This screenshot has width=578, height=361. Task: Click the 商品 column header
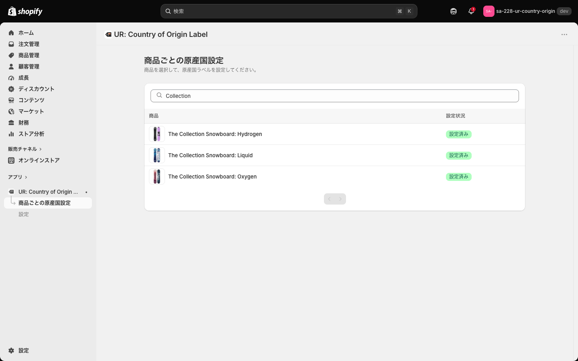click(x=154, y=116)
